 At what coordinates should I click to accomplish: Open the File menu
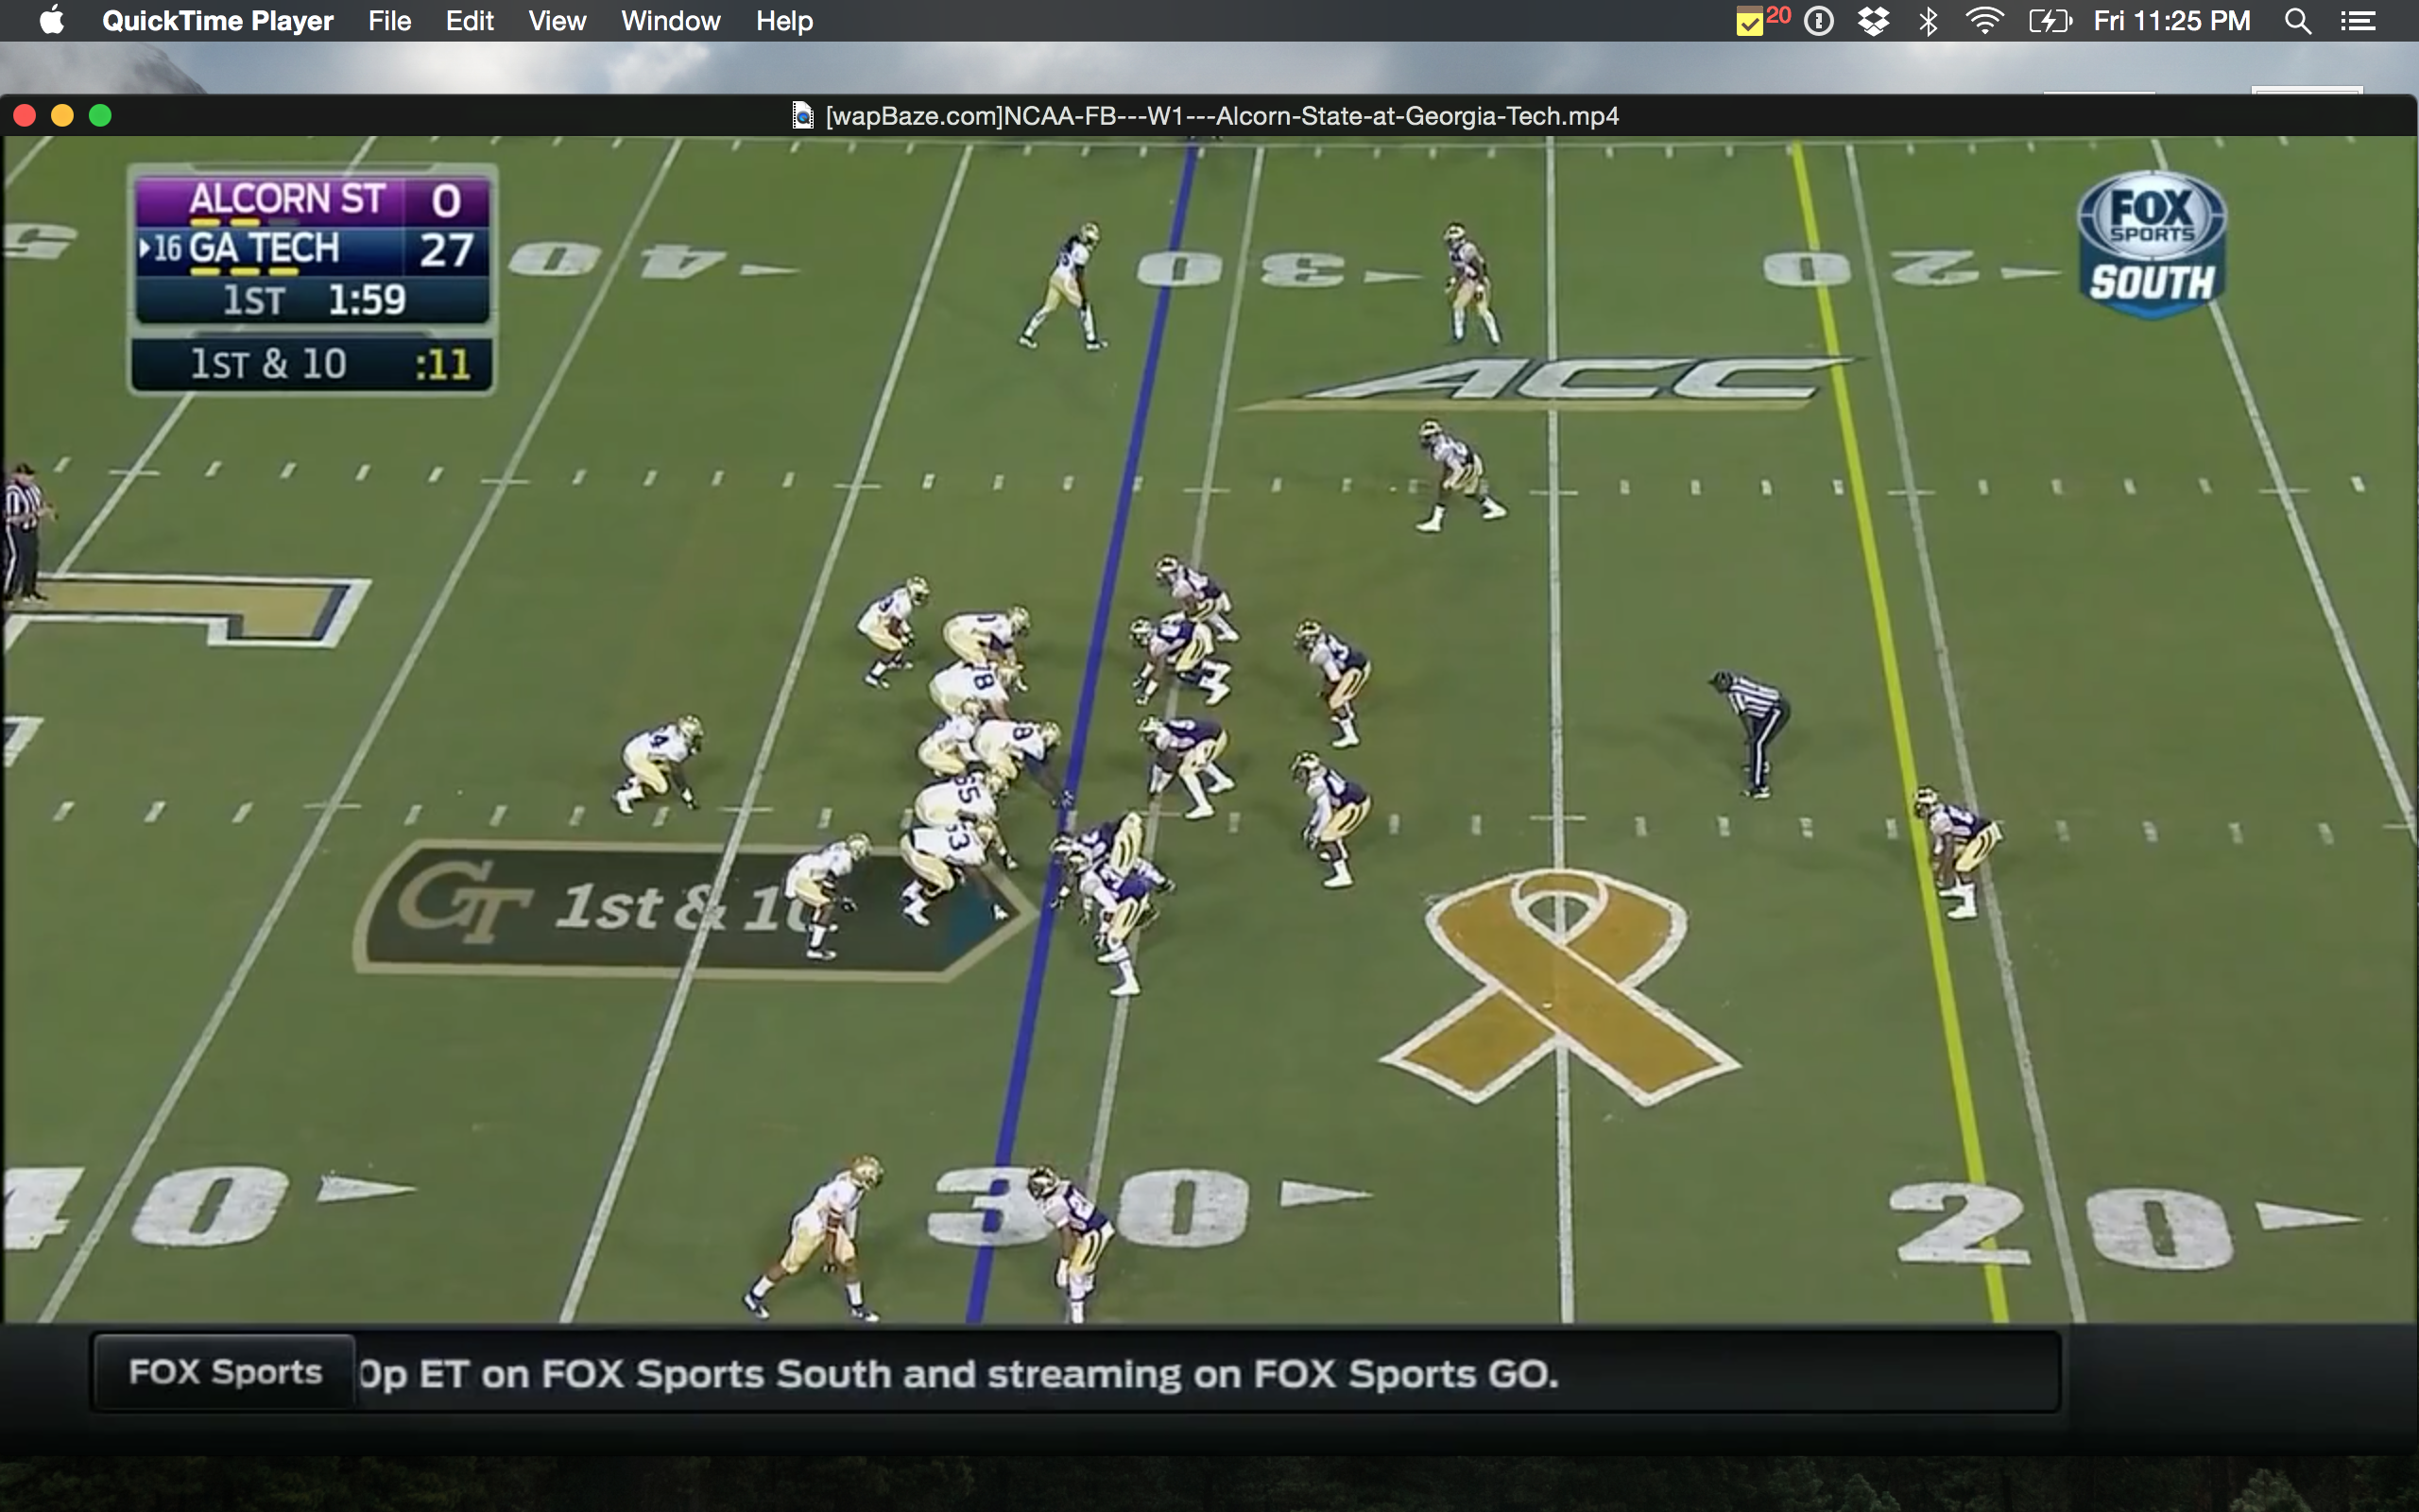pyautogui.click(x=389, y=21)
